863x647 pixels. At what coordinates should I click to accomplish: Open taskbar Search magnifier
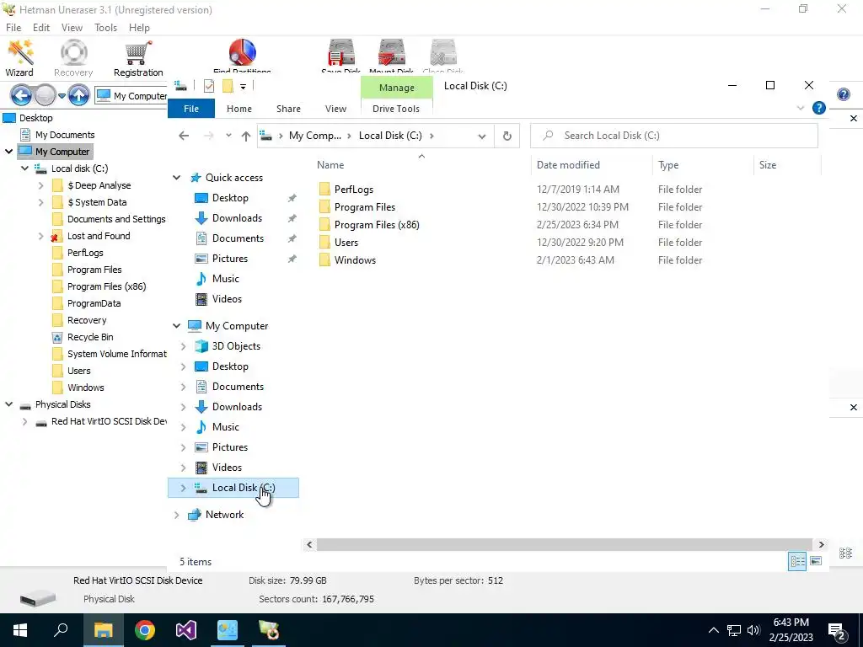(x=61, y=630)
